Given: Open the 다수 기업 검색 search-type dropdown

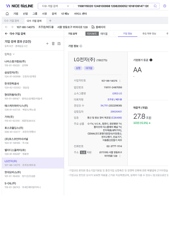Looking at the screenshot, I should pyautogui.click(x=56, y=6).
